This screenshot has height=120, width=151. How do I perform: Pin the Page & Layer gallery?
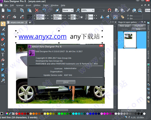pyautogui.click(x=142, y=22)
